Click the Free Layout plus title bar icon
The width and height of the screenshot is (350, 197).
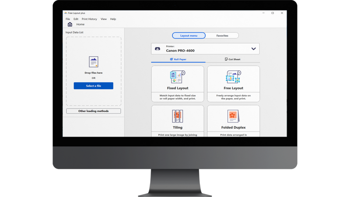(x=66, y=13)
